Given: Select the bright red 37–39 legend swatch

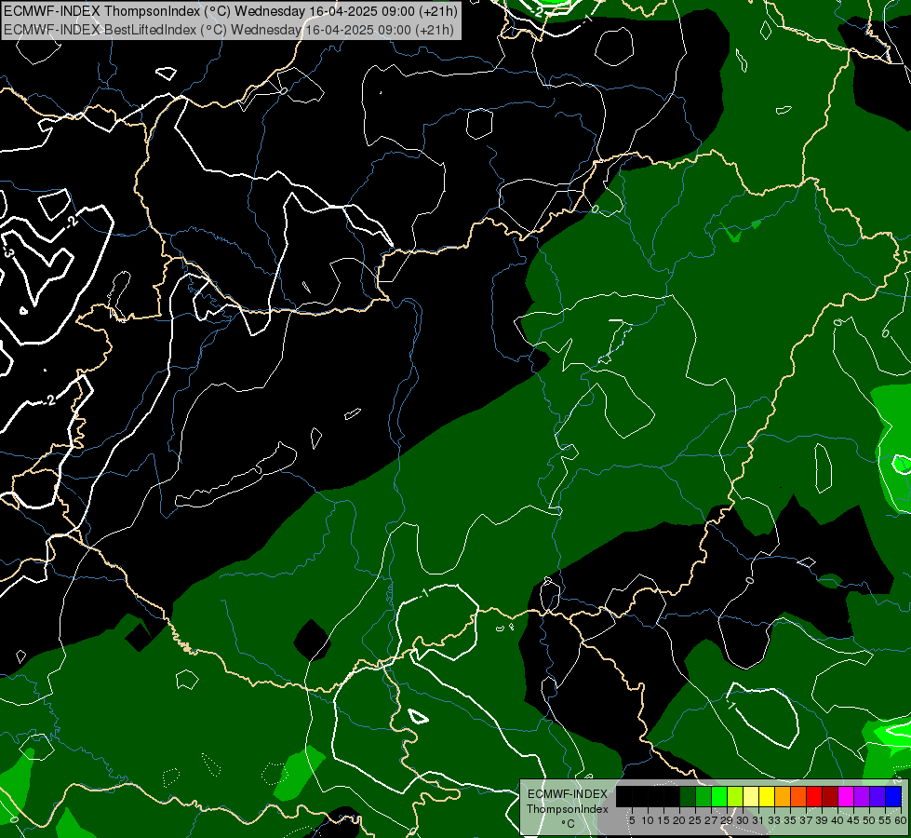Looking at the screenshot, I should [814, 796].
